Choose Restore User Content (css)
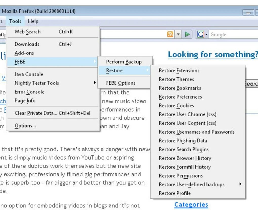 tap(198, 123)
